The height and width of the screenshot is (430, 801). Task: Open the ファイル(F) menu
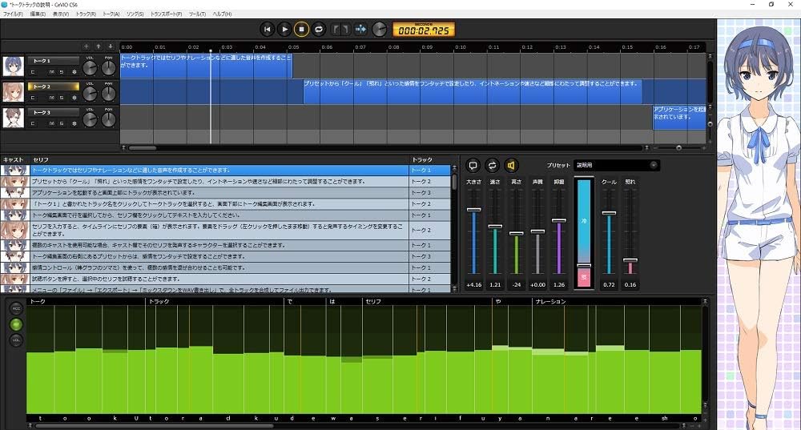point(12,14)
